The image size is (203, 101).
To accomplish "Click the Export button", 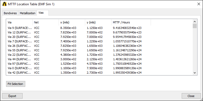I will [12, 96].
